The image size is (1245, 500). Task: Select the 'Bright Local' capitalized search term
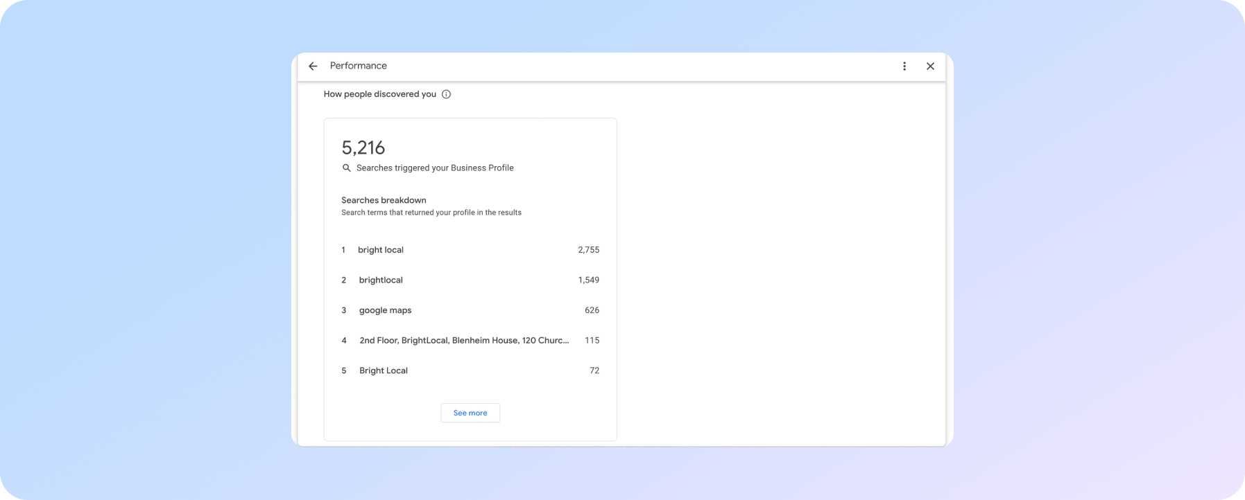coord(384,370)
